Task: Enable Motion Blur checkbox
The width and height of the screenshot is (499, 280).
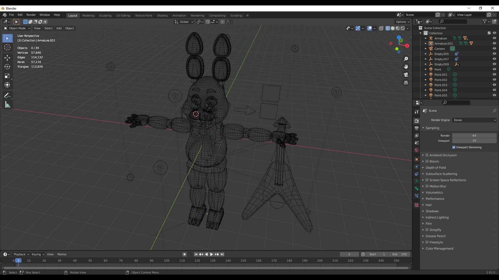Action: [x=427, y=186]
